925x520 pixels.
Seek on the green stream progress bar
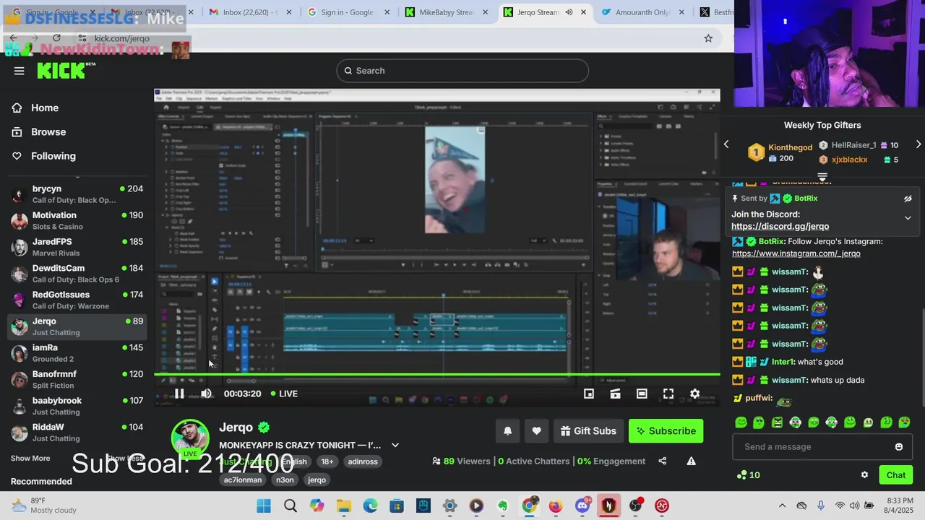coord(437,375)
